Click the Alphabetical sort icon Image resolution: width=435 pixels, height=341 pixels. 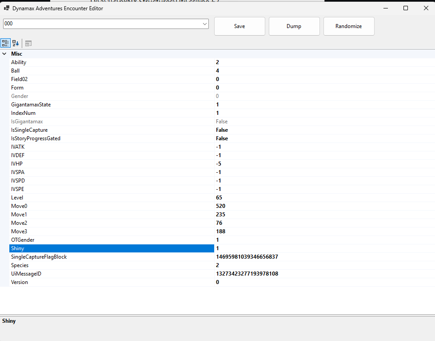click(16, 43)
